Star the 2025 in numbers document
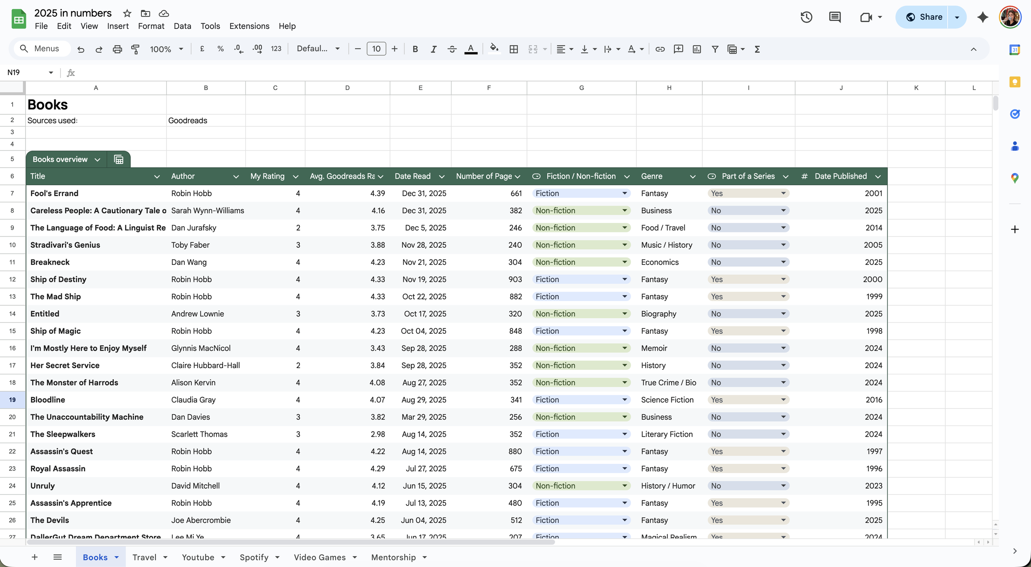This screenshot has height=567, width=1031. pos(127,13)
